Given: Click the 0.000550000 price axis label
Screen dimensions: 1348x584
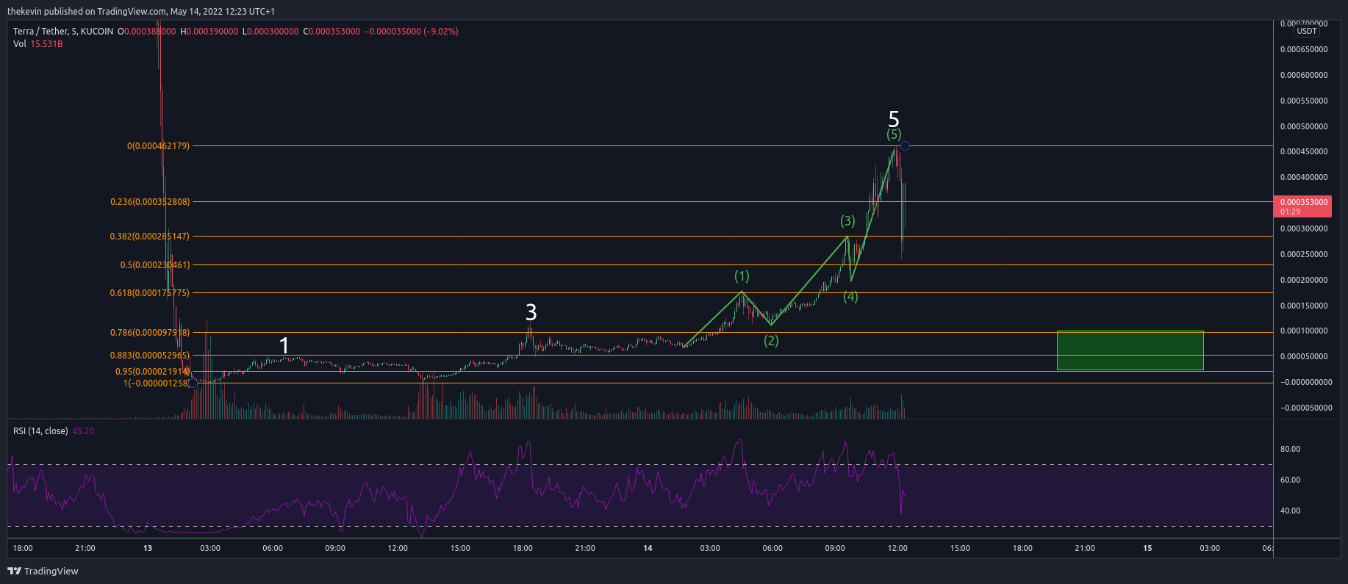Looking at the screenshot, I should [x=1304, y=101].
